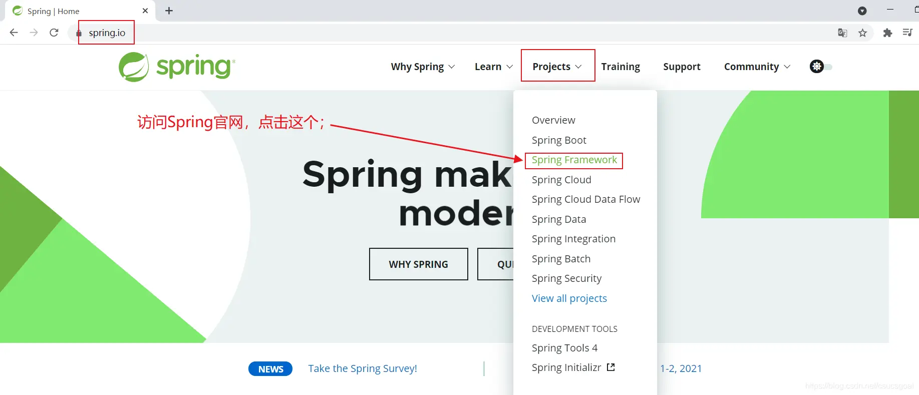Click the Chrome profile dropdown circle icon
Viewport: 919px width, 395px height.
(x=862, y=11)
